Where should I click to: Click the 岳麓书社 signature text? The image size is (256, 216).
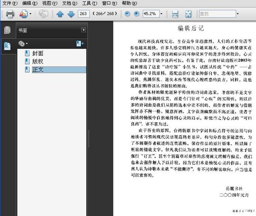pos(234,188)
